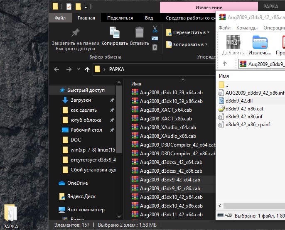Click WinRAR Add archive icon
The width and height of the screenshot is (285, 230).
233,42
